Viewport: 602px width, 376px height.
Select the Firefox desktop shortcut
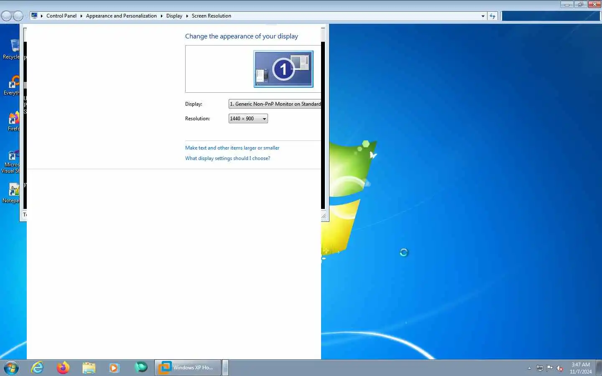(13, 122)
